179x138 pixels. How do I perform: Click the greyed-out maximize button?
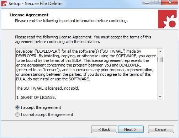(x=157, y=2)
